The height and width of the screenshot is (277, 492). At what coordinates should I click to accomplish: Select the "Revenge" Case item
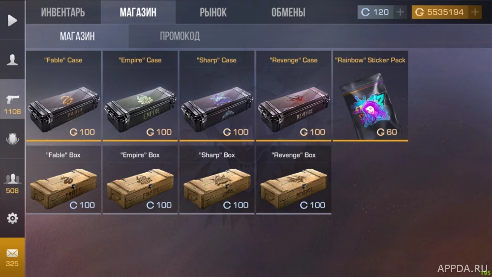(x=294, y=96)
